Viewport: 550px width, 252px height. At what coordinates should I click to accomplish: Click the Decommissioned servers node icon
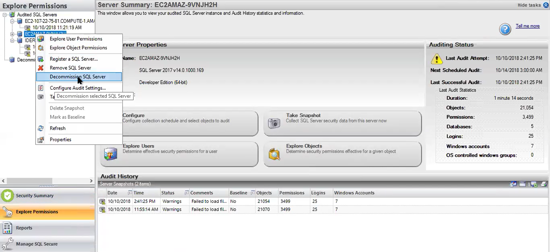pyautogui.click(x=12, y=60)
